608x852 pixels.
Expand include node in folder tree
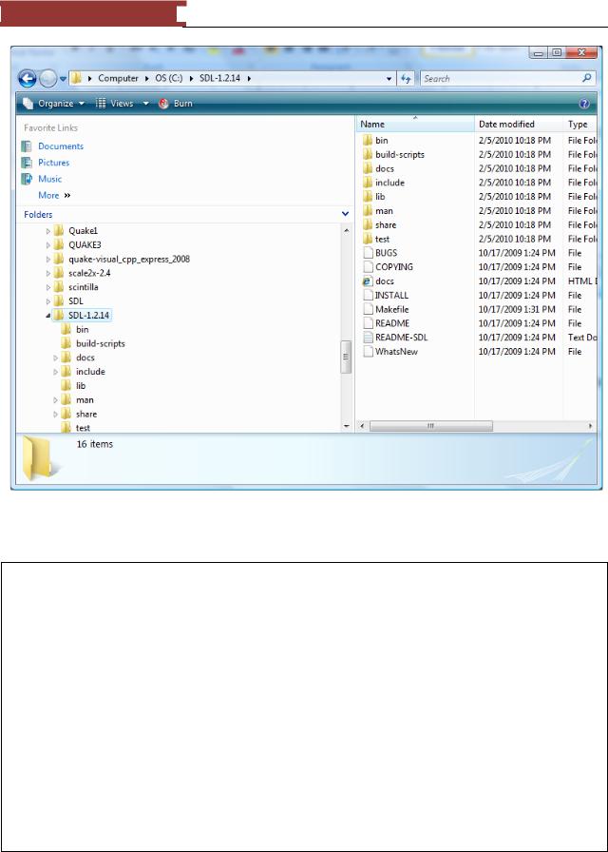tap(55, 372)
